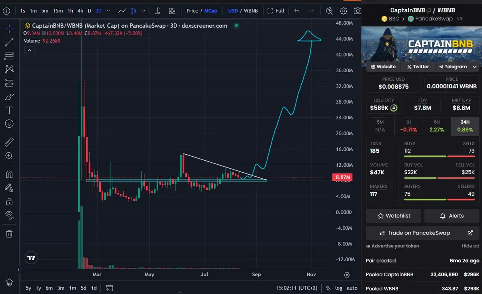Switch chart interval to 4h

[80, 11]
